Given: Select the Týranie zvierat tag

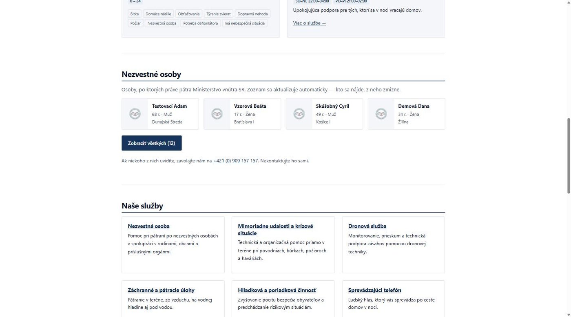Looking at the screenshot, I should (x=219, y=14).
